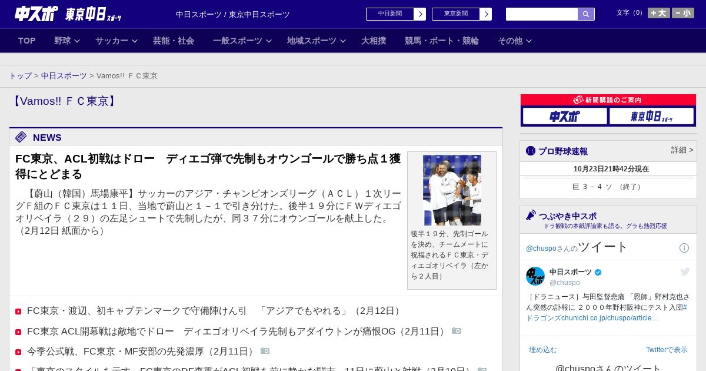Viewport: 706px width, 371px height.
Task: Click the 中日スポーツ / 東京中日スポーツ header text
Action: pos(233,14)
